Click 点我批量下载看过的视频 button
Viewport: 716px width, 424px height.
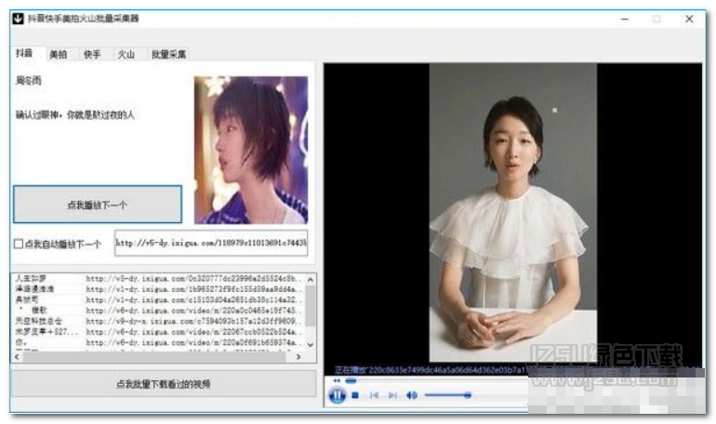pyautogui.click(x=163, y=384)
